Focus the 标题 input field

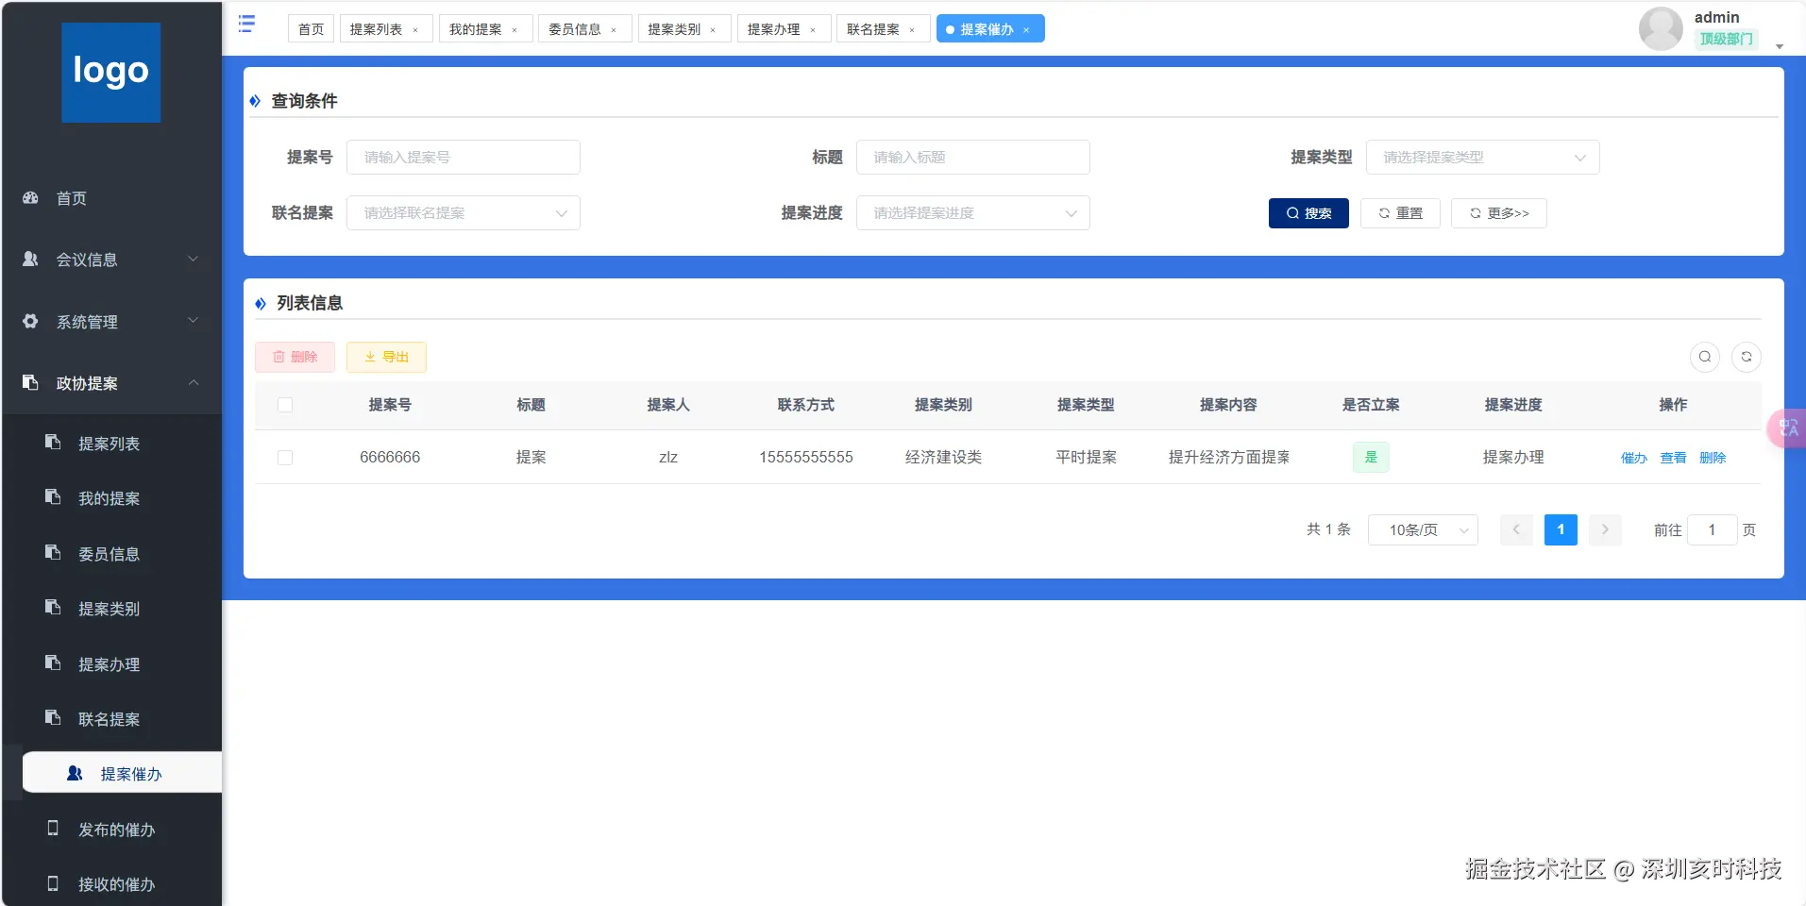972,158
